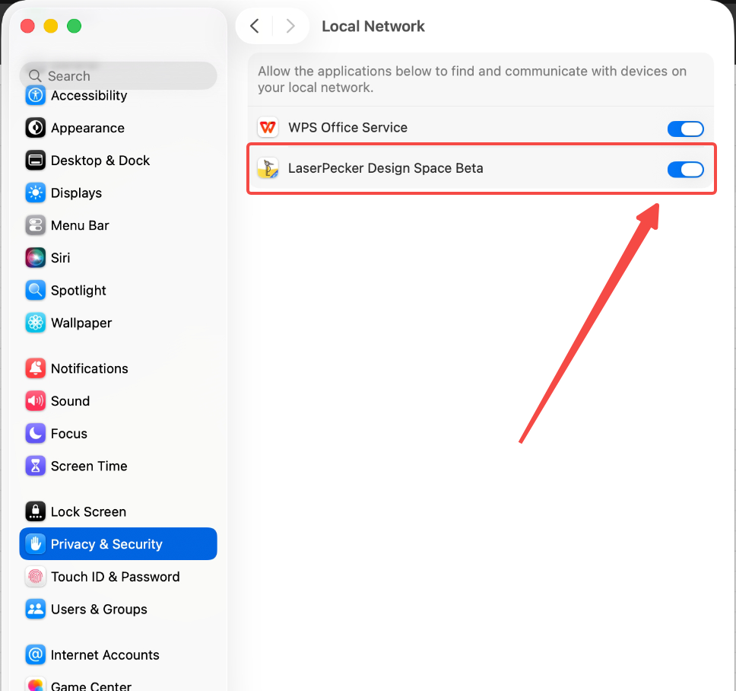Click the Desktop & Dock icon
The image size is (736, 691).
(35, 160)
